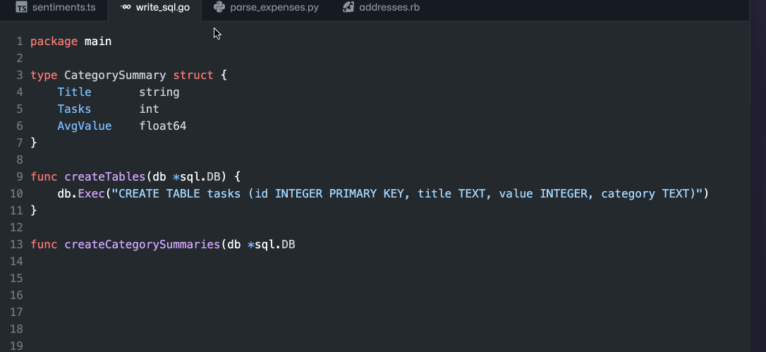
Task: Click the Python logo icon on parse_expenses.py tab
Action: 219,7
